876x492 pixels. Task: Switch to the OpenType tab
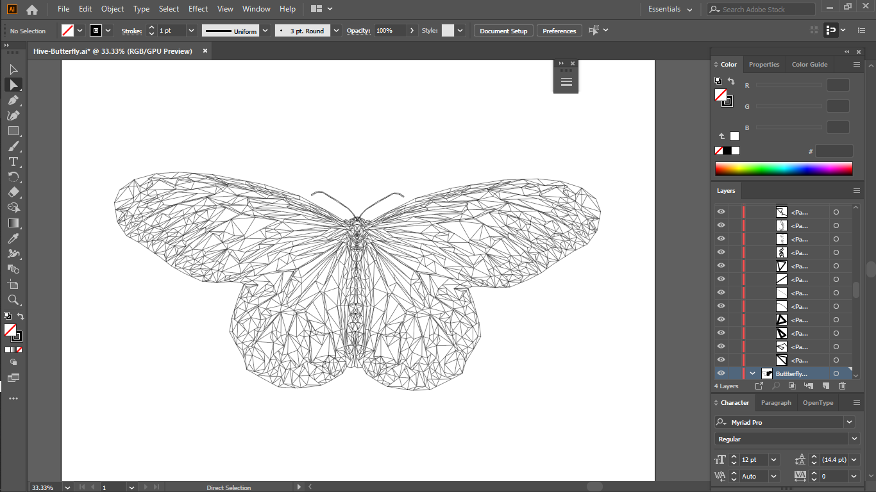point(818,403)
